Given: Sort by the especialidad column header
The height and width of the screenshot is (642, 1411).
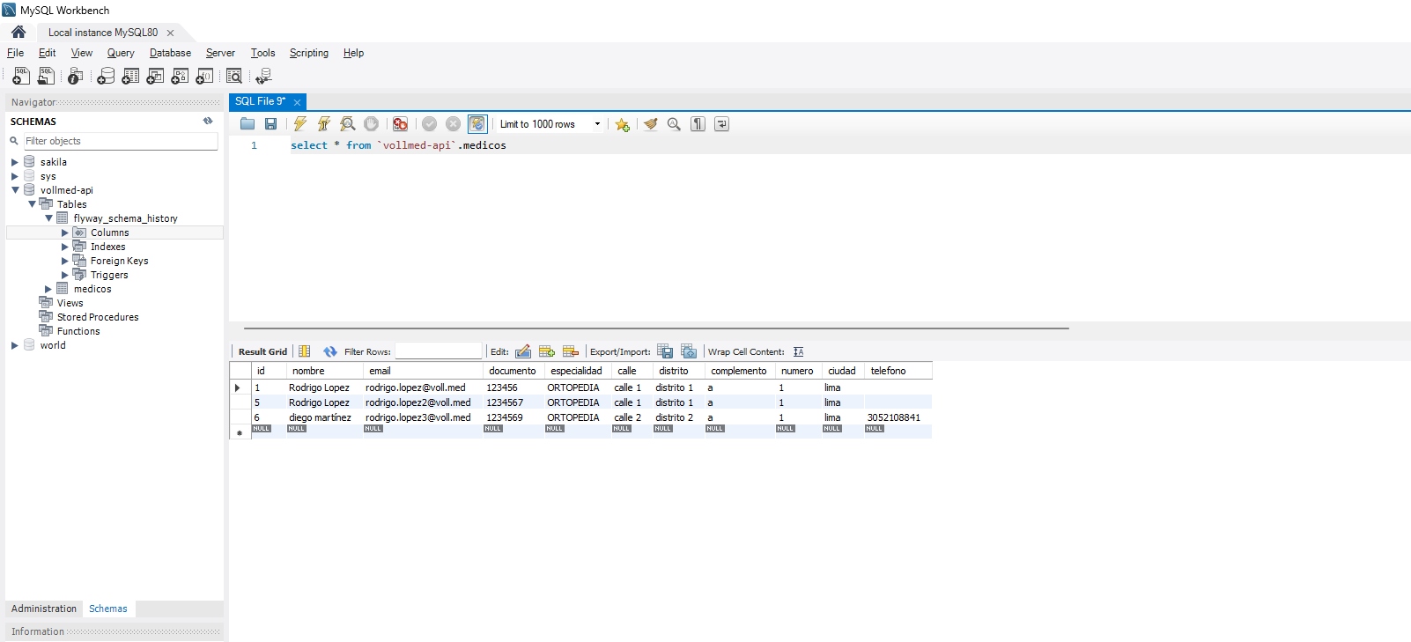Looking at the screenshot, I should (576, 371).
